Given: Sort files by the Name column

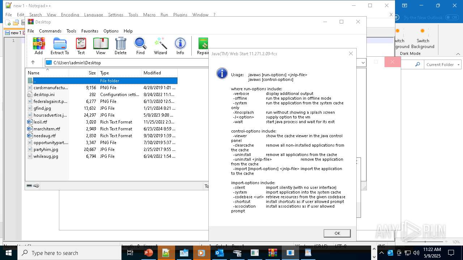Looking at the screenshot, I should pyautogui.click(x=47, y=73).
